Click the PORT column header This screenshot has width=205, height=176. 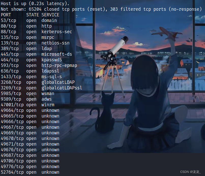tap(6, 15)
